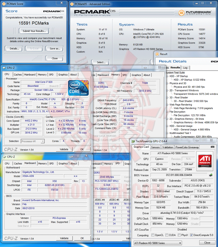Open Caches tab in CPU-Z processor window
The image size is (218, 247).
tap(18, 75)
